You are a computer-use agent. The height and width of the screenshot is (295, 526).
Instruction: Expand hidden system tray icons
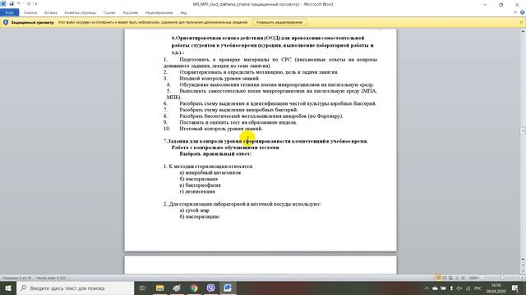tap(427, 288)
